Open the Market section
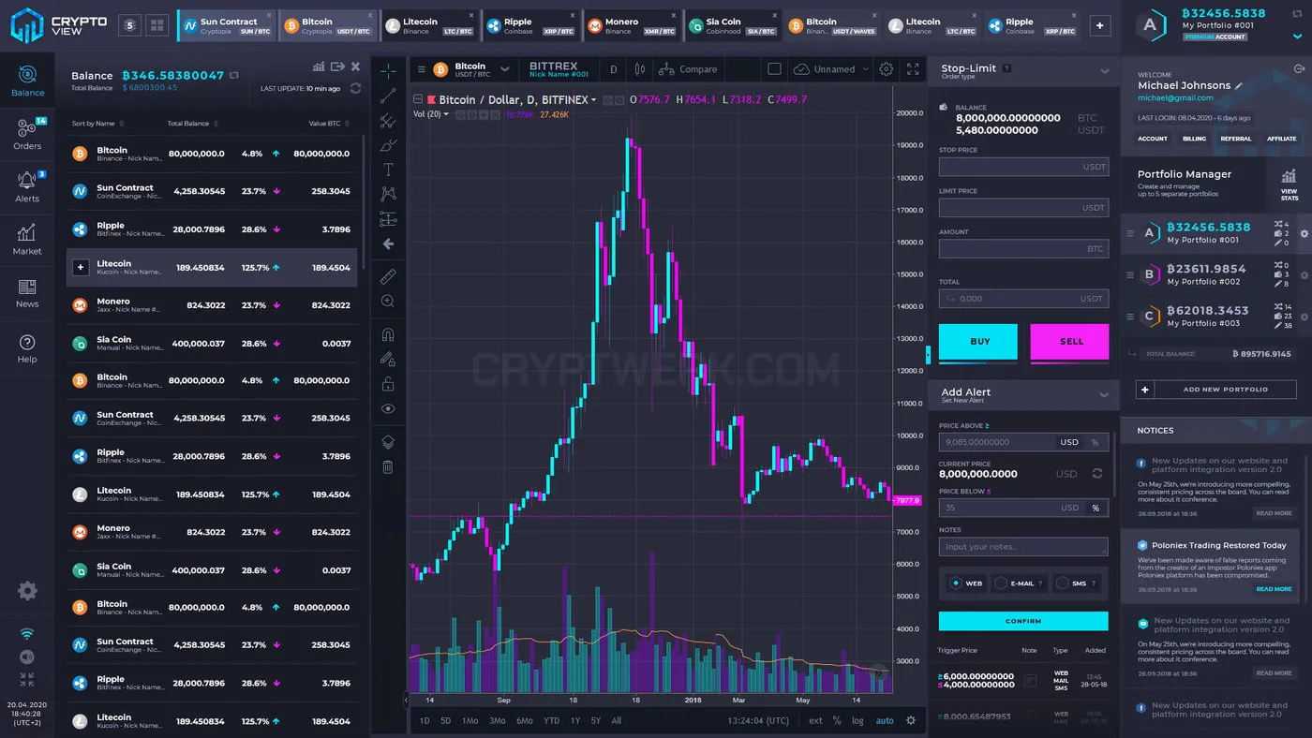 tap(27, 239)
